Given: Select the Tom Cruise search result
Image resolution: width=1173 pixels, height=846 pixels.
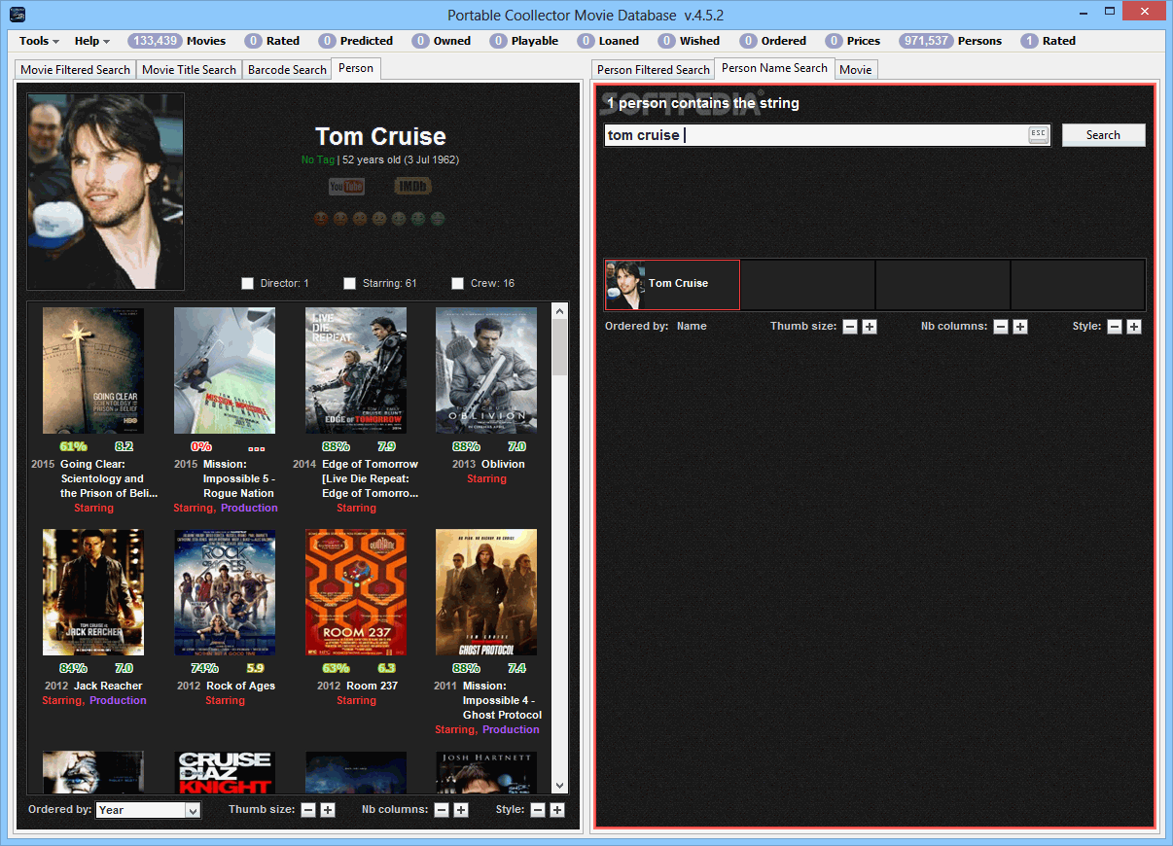Looking at the screenshot, I should click(x=672, y=284).
